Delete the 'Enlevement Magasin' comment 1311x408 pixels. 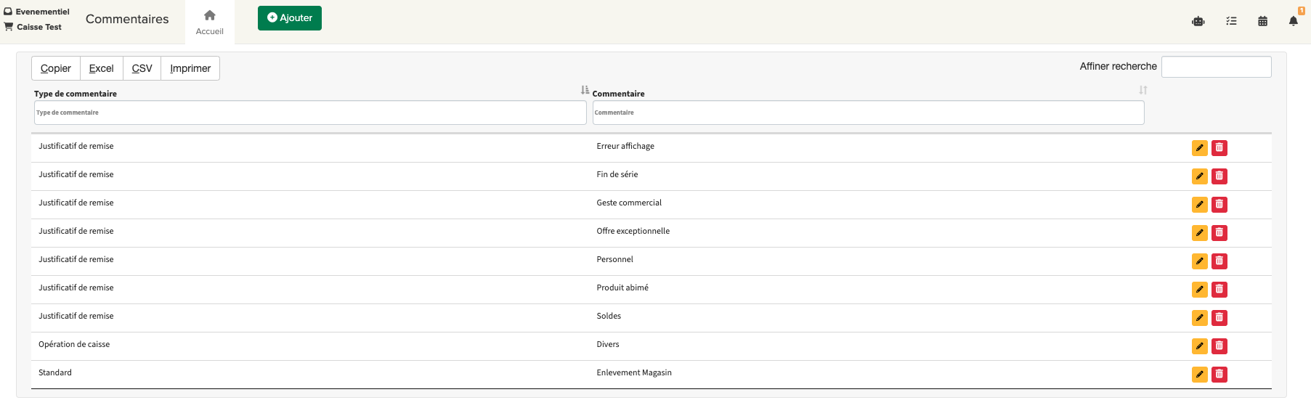[x=1219, y=375]
